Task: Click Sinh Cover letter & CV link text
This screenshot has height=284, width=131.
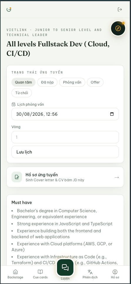Action: (55, 180)
